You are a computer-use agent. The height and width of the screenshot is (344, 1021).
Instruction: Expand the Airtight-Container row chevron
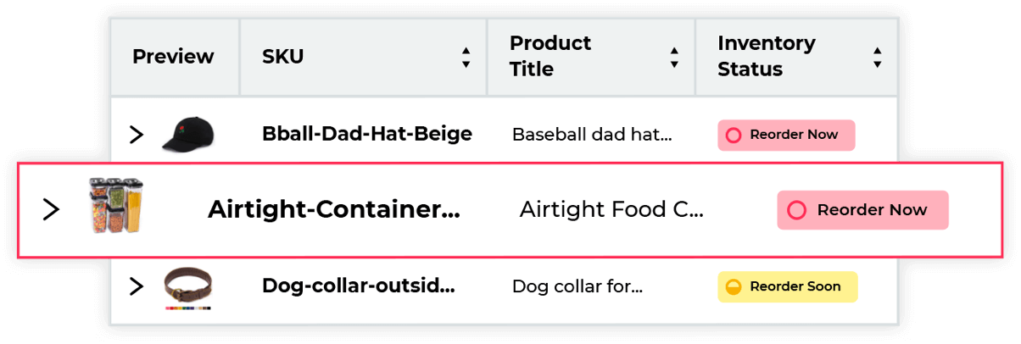pos(52,209)
